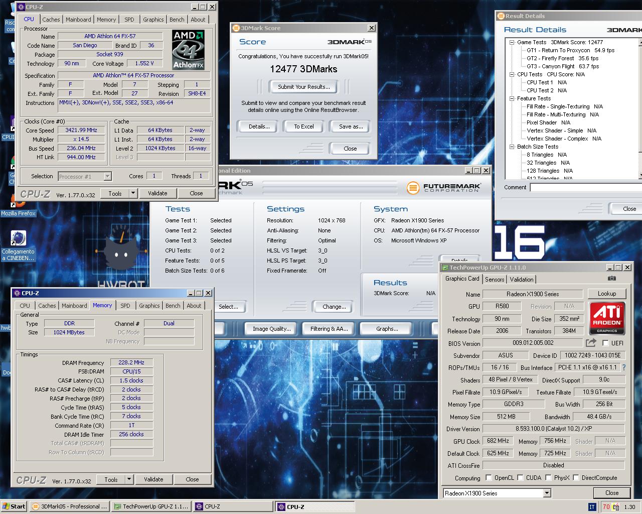Click Submit Your Results button
The image size is (642, 514).
[304, 87]
